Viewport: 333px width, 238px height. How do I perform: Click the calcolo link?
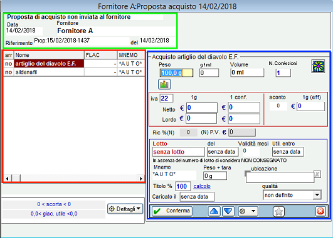coord(202,186)
